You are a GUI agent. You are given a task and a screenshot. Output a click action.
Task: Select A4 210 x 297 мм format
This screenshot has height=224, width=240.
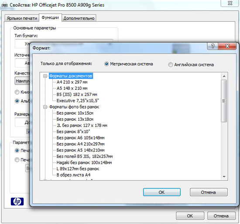(x=72, y=82)
